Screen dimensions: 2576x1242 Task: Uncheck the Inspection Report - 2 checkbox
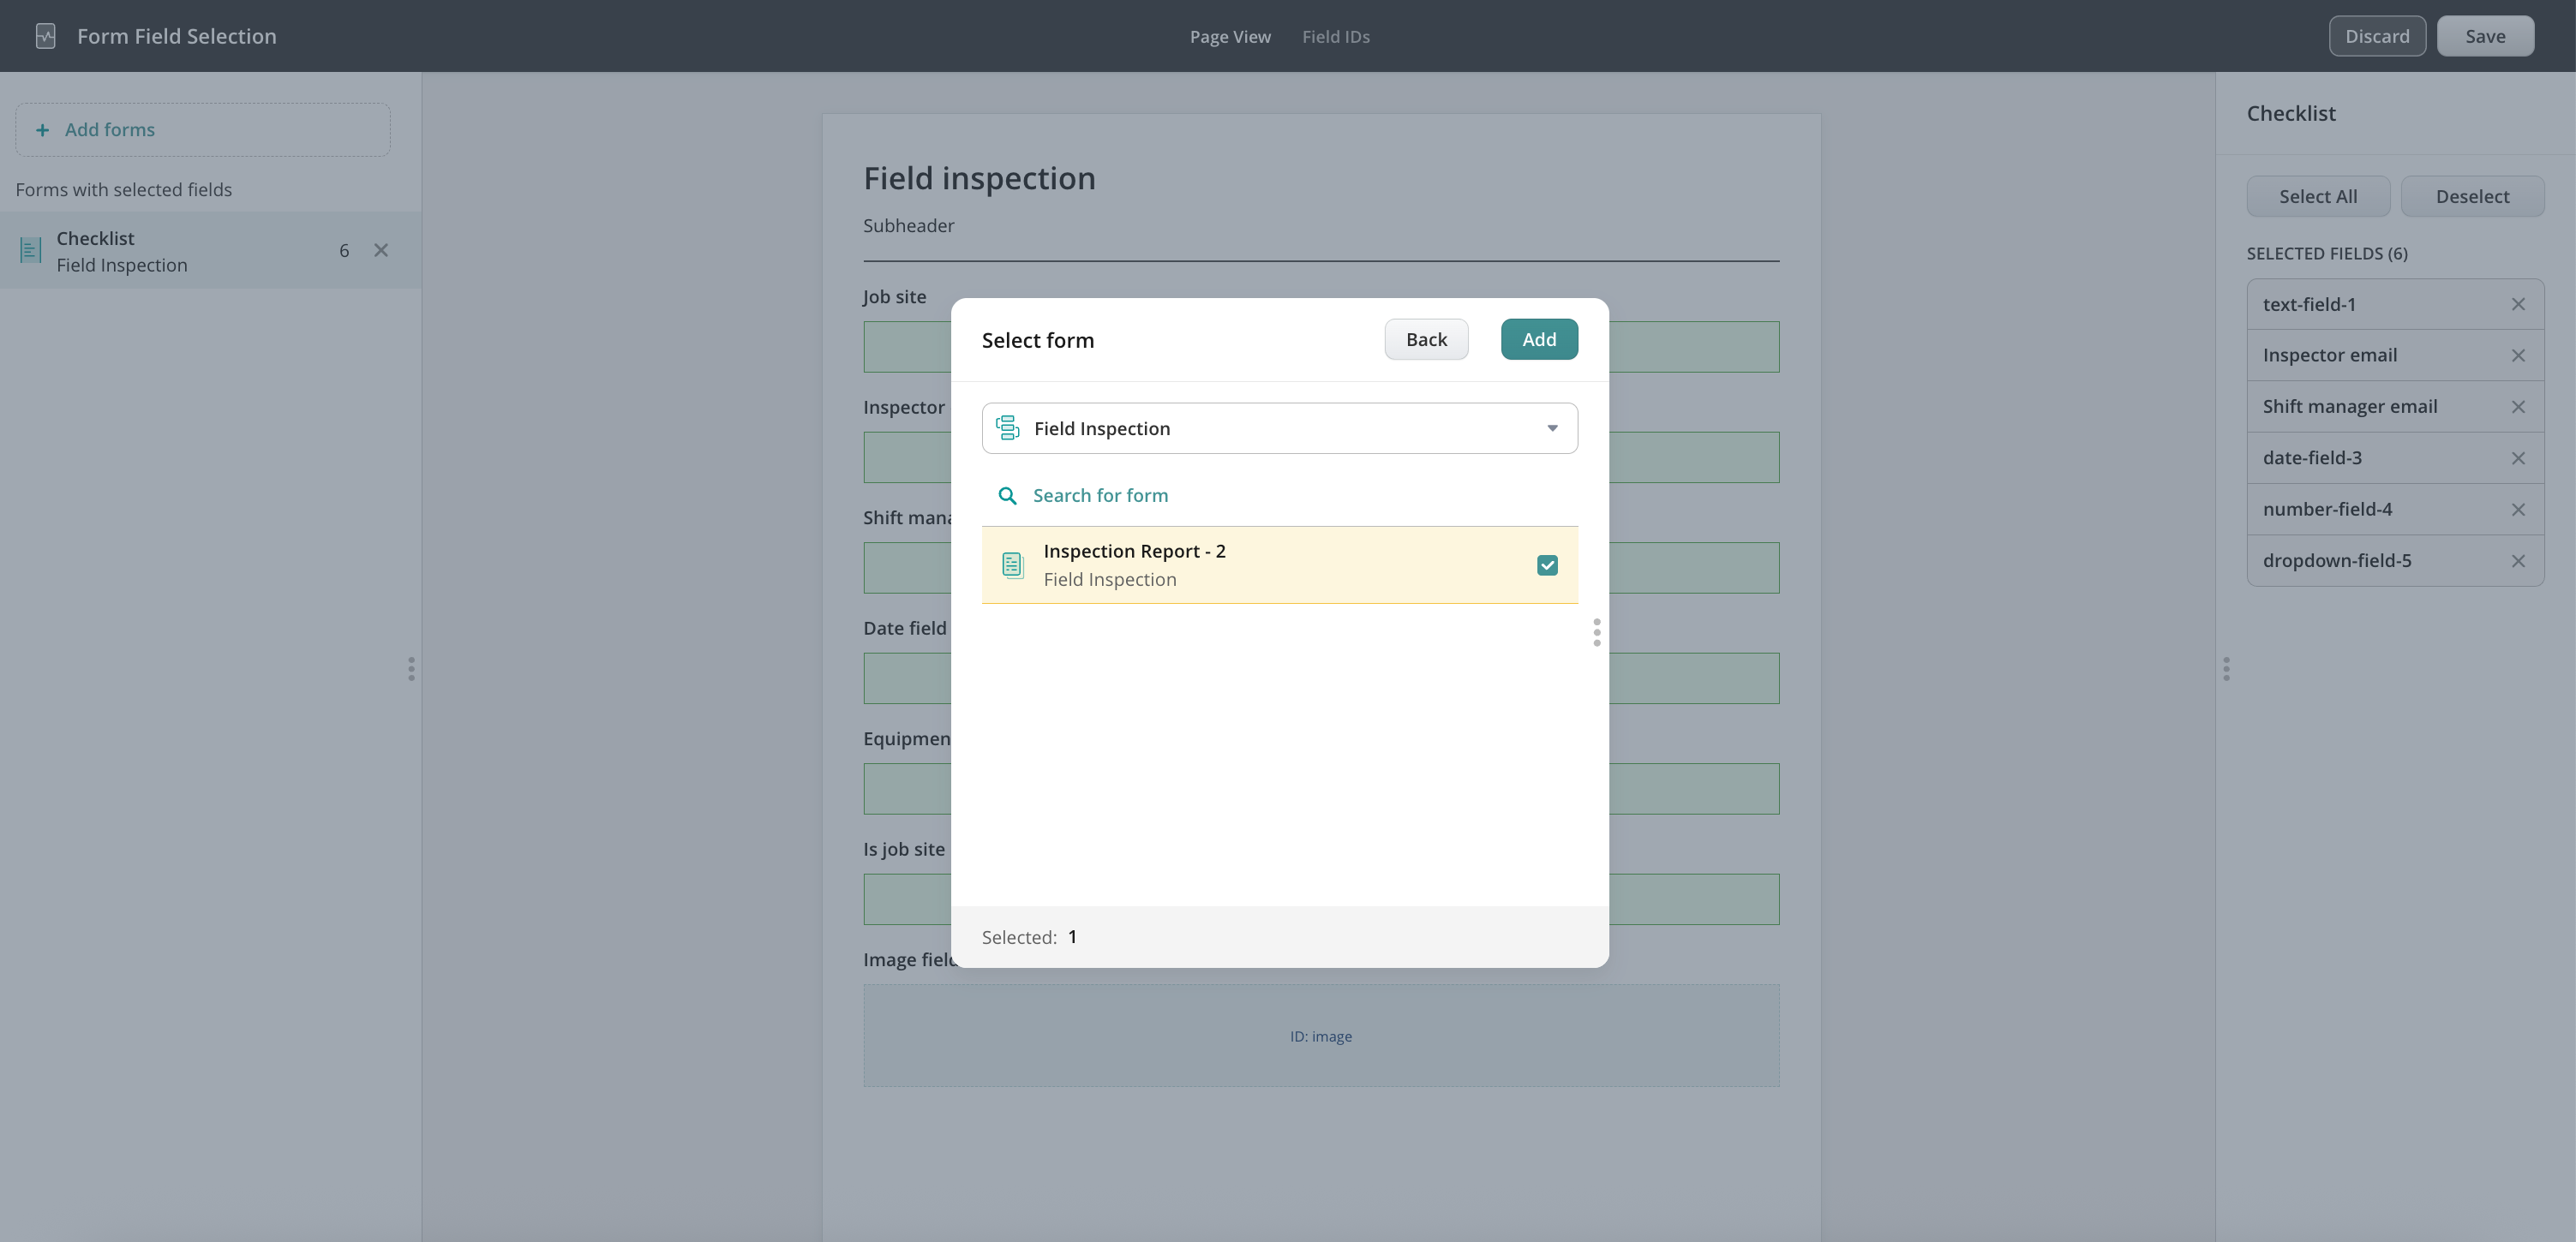point(1547,565)
